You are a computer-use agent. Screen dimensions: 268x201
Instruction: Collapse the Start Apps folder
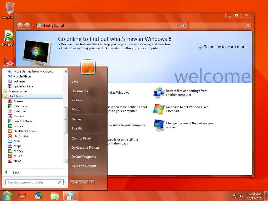click(x=33, y=96)
